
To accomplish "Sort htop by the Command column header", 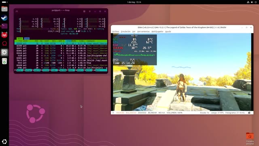I will [91, 41].
